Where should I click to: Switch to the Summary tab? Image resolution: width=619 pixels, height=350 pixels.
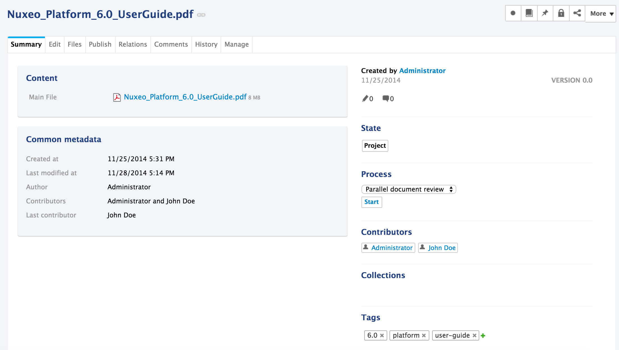26,44
